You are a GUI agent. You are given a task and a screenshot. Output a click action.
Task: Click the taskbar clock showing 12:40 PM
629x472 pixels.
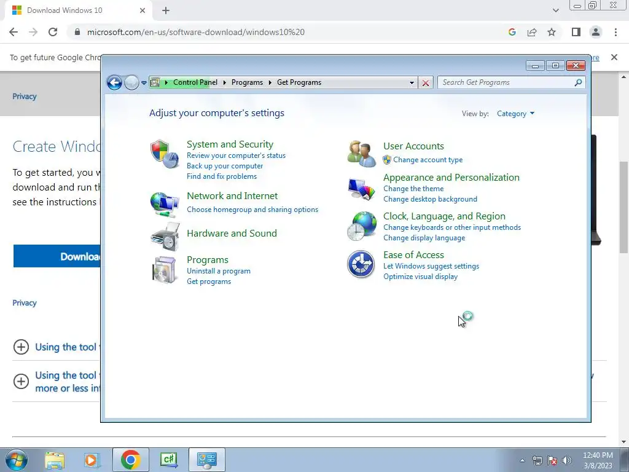tap(598, 460)
